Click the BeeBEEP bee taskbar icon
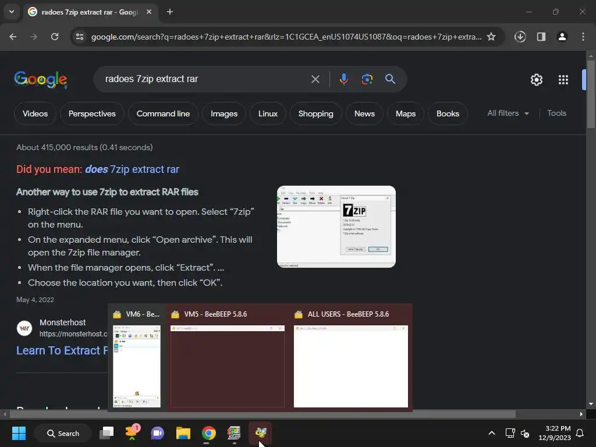The image size is (596, 447). tap(261, 433)
